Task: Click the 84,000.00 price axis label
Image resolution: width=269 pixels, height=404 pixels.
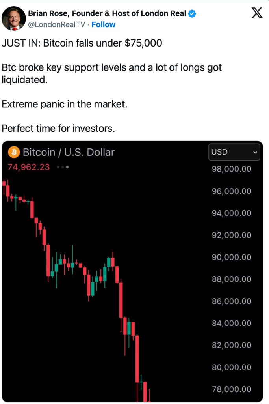Action: coord(231,324)
